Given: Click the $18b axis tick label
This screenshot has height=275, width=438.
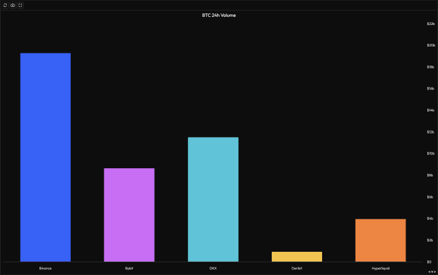Looking at the screenshot, I should [430, 67].
